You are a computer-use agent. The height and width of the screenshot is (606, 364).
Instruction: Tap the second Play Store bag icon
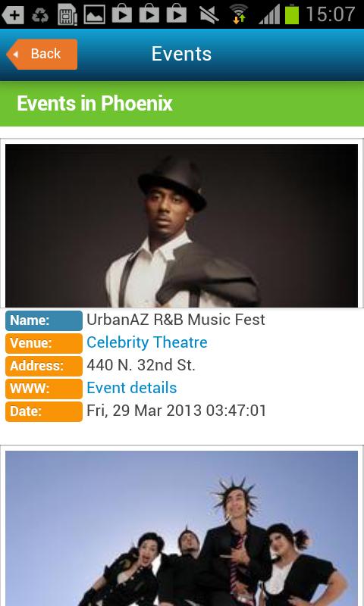coord(149,14)
